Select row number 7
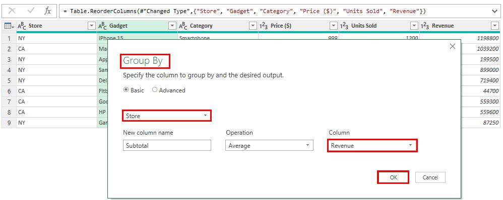The width and height of the screenshot is (503, 200). coord(9,102)
